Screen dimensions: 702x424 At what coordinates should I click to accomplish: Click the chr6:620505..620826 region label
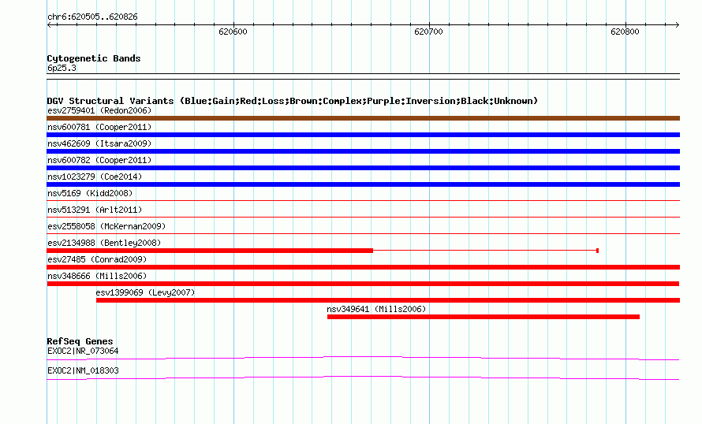pyautogui.click(x=92, y=17)
